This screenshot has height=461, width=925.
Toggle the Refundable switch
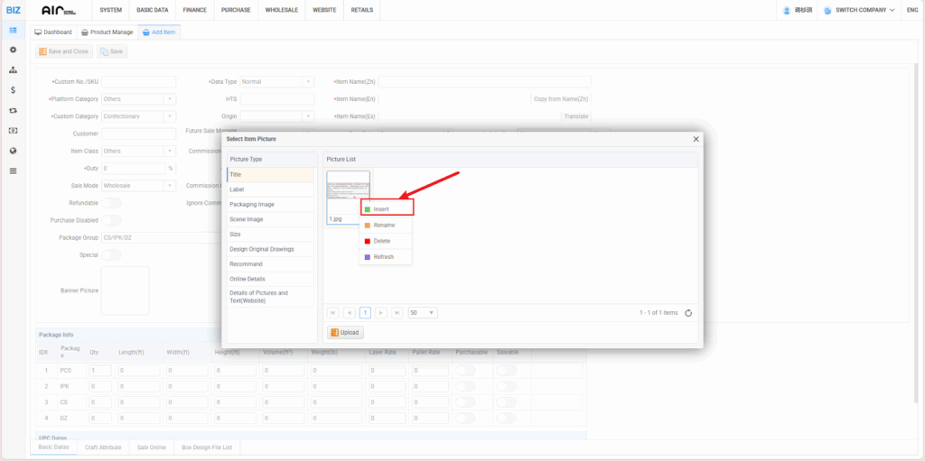(111, 203)
